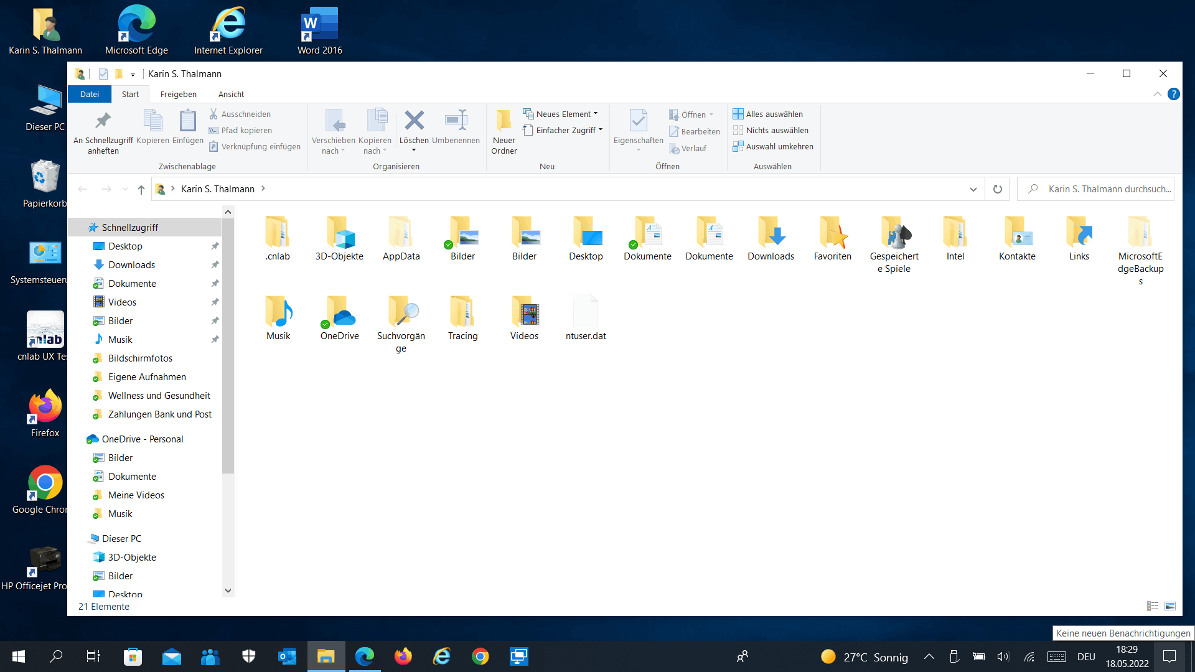
Task: Collapse the ribbon with the chevron
Action: click(1158, 94)
